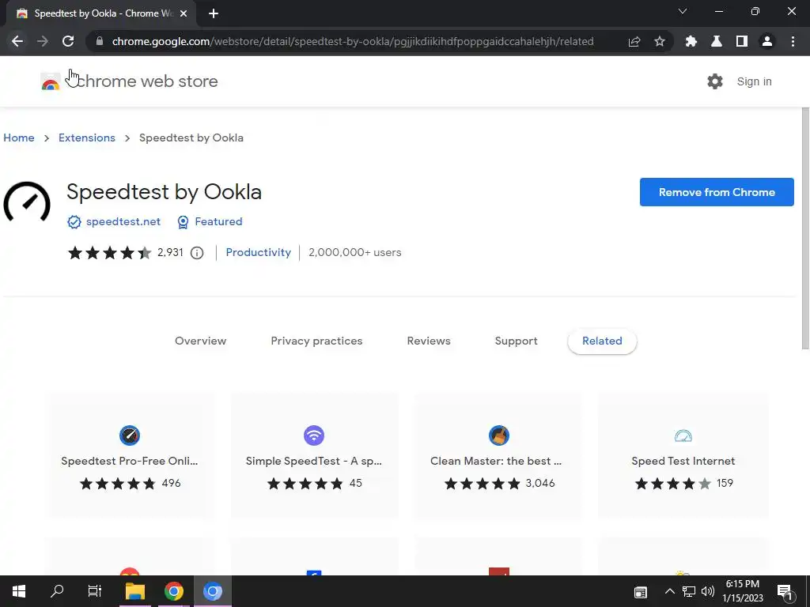This screenshot has height=607, width=810.
Task: Switch to the Support tab
Action: pyautogui.click(x=516, y=341)
